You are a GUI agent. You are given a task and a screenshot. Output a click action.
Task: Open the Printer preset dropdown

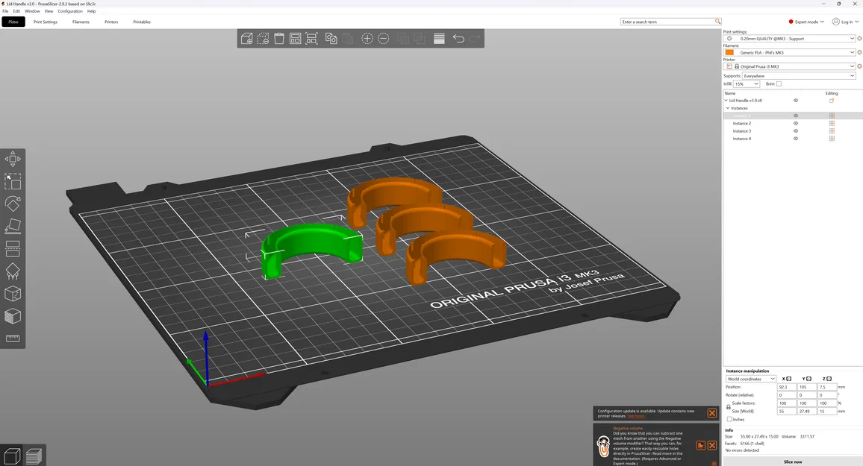point(790,66)
